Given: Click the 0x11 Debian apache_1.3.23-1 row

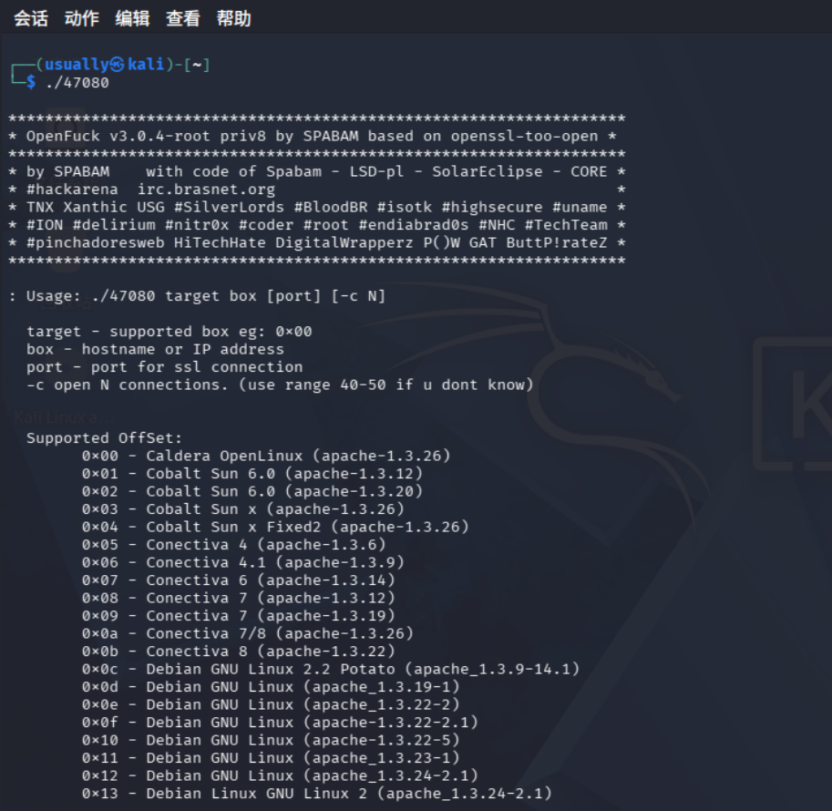Looking at the screenshot, I should (x=272, y=758).
